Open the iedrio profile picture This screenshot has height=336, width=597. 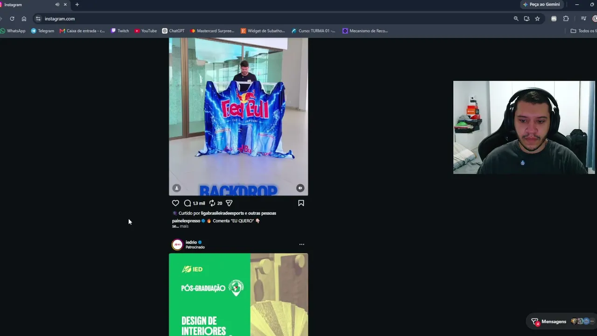(x=177, y=245)
